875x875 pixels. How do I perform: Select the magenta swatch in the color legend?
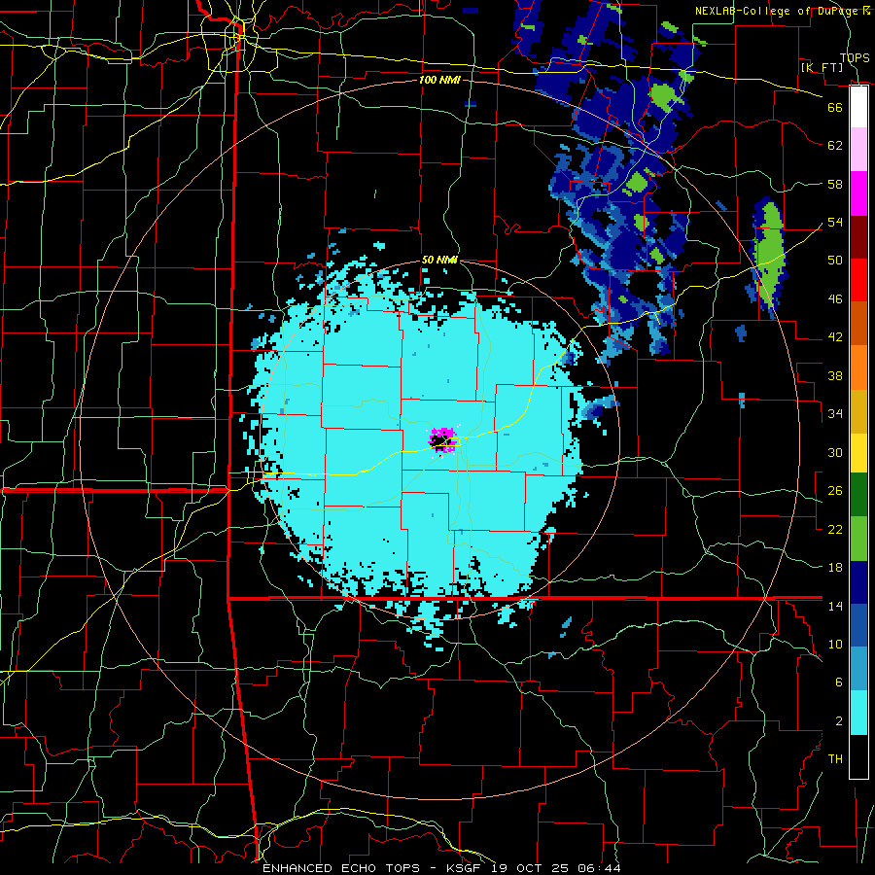[x=858, y=193]
